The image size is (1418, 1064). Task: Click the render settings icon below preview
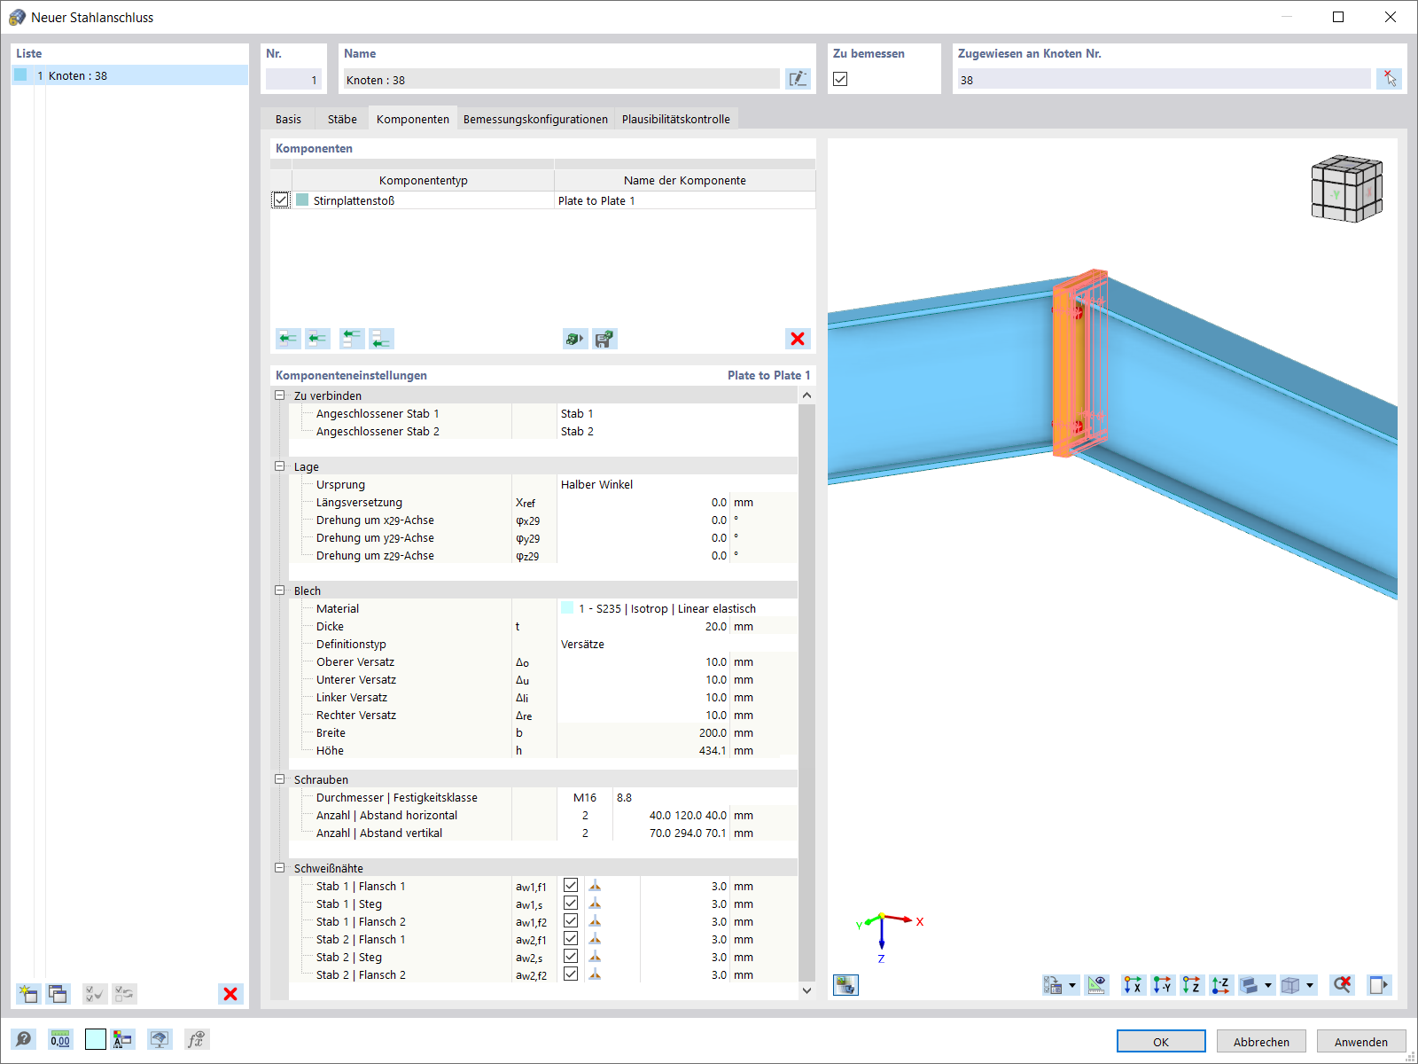coord(845,984)
